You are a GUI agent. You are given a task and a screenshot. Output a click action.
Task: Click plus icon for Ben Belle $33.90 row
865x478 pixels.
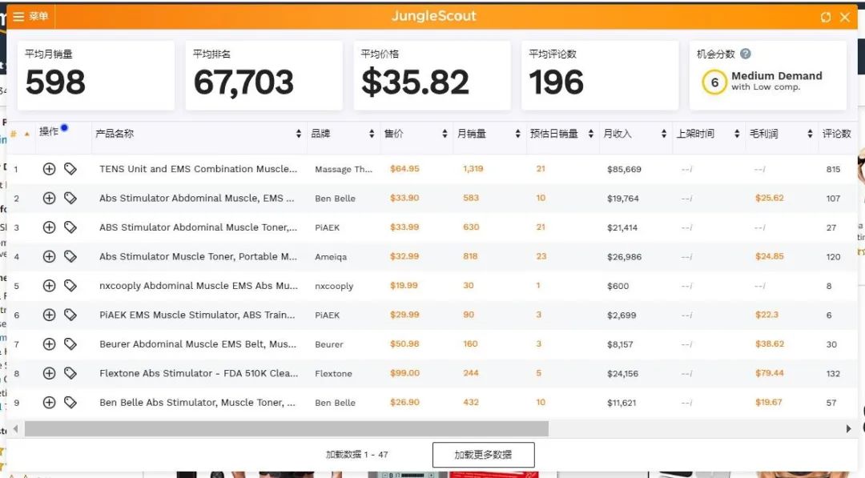(49, 198)
